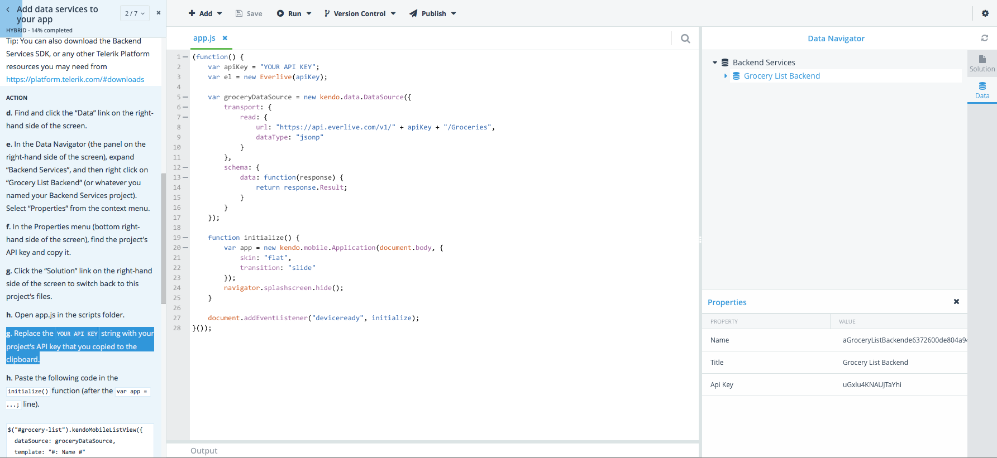Open the platform.telerik.com downloads link
Screen dimensions: 997x458
(x=75, y=79)
